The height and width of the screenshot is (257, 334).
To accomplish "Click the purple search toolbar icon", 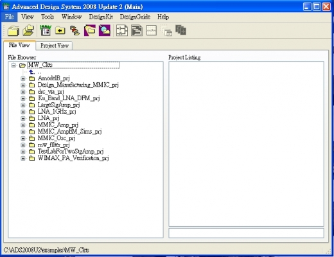I will tap(105, 30).
